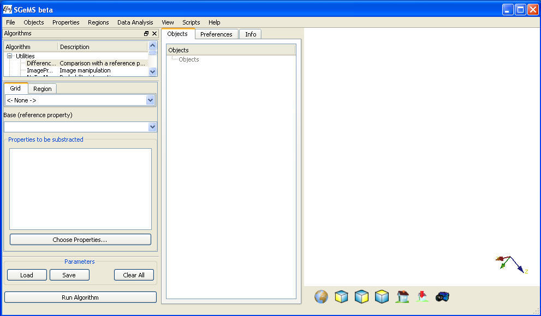The height and width of the screenshot is (316, 541).
Task: Select the Objects tab in middle panel
Action: [x=177, y=34]
